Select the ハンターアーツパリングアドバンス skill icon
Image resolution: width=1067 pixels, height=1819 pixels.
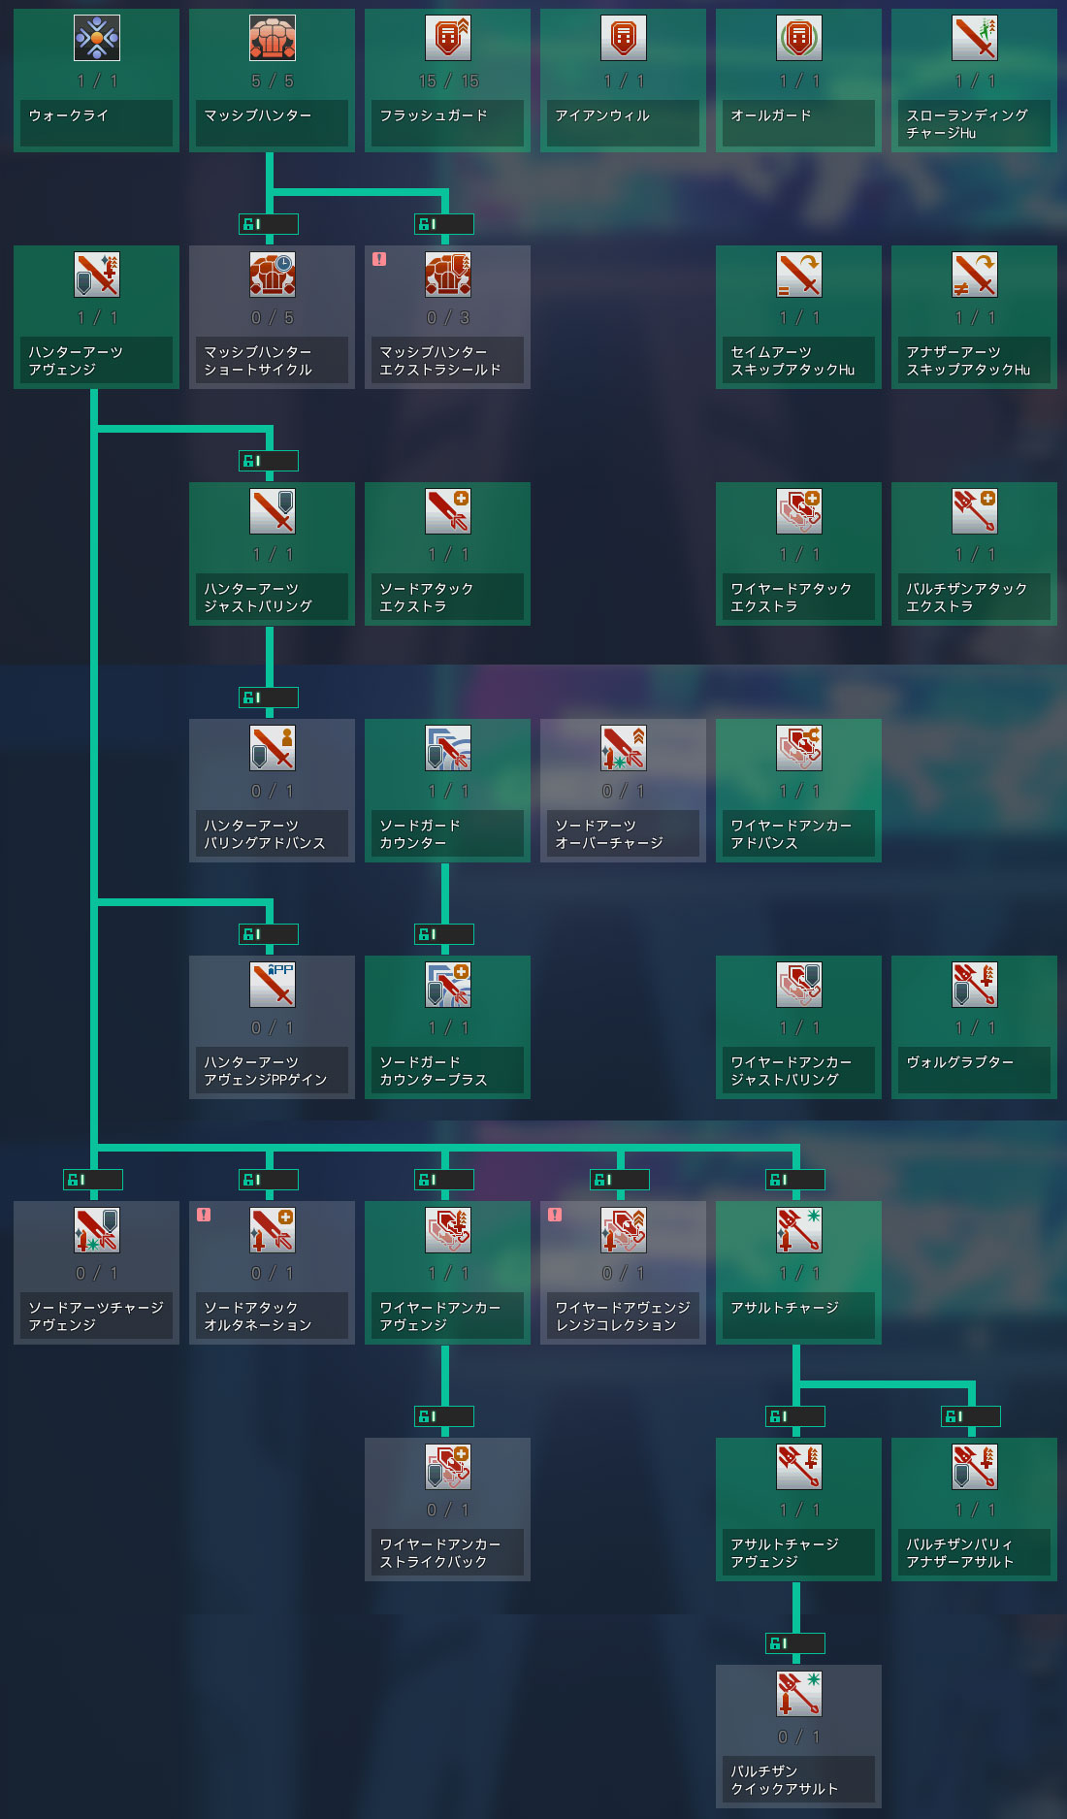pos(273,748)
